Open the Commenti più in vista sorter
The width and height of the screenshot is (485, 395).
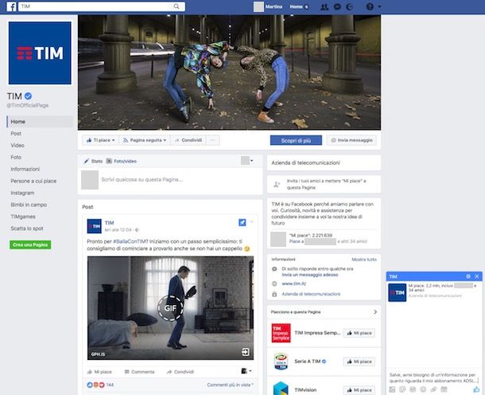point(230,385)
